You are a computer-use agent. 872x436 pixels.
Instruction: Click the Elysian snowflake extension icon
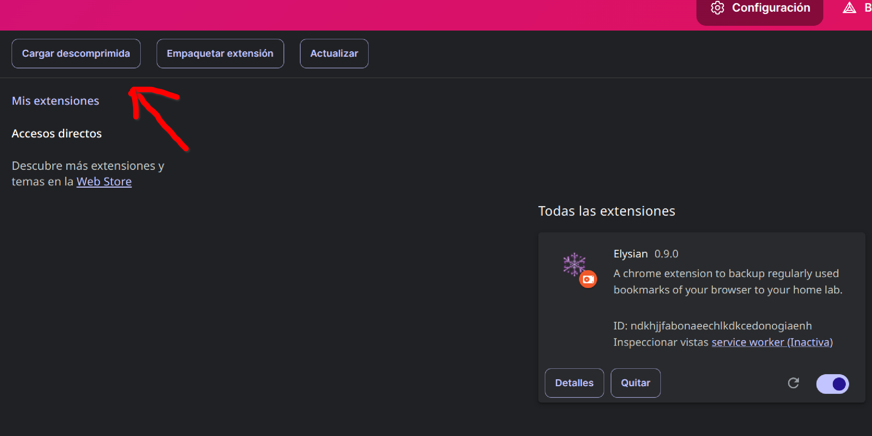pyautogui.click(x=574, y=264)
